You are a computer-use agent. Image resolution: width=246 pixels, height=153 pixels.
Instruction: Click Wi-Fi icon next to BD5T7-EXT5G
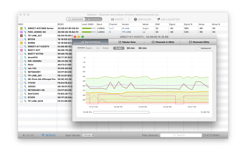point(25,54)
